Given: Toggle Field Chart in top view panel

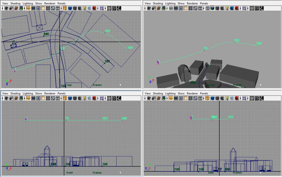Looking at the screenshot, I should point(48,8).
